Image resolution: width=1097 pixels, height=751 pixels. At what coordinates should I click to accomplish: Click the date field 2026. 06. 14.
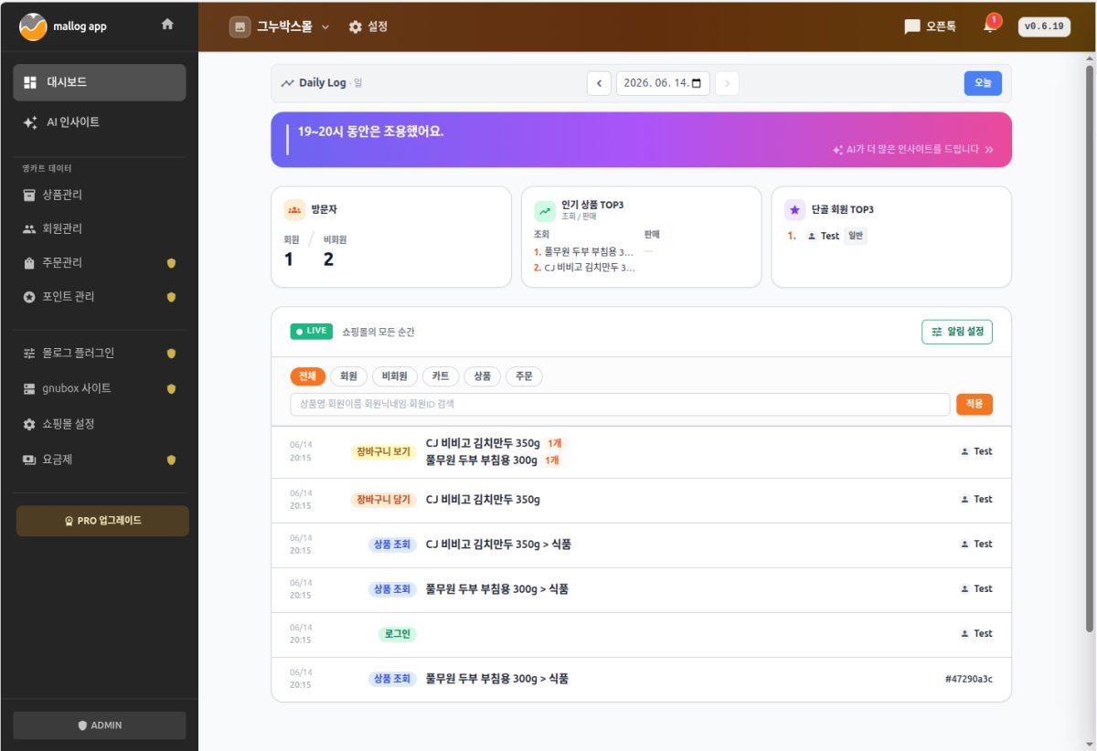663,83
